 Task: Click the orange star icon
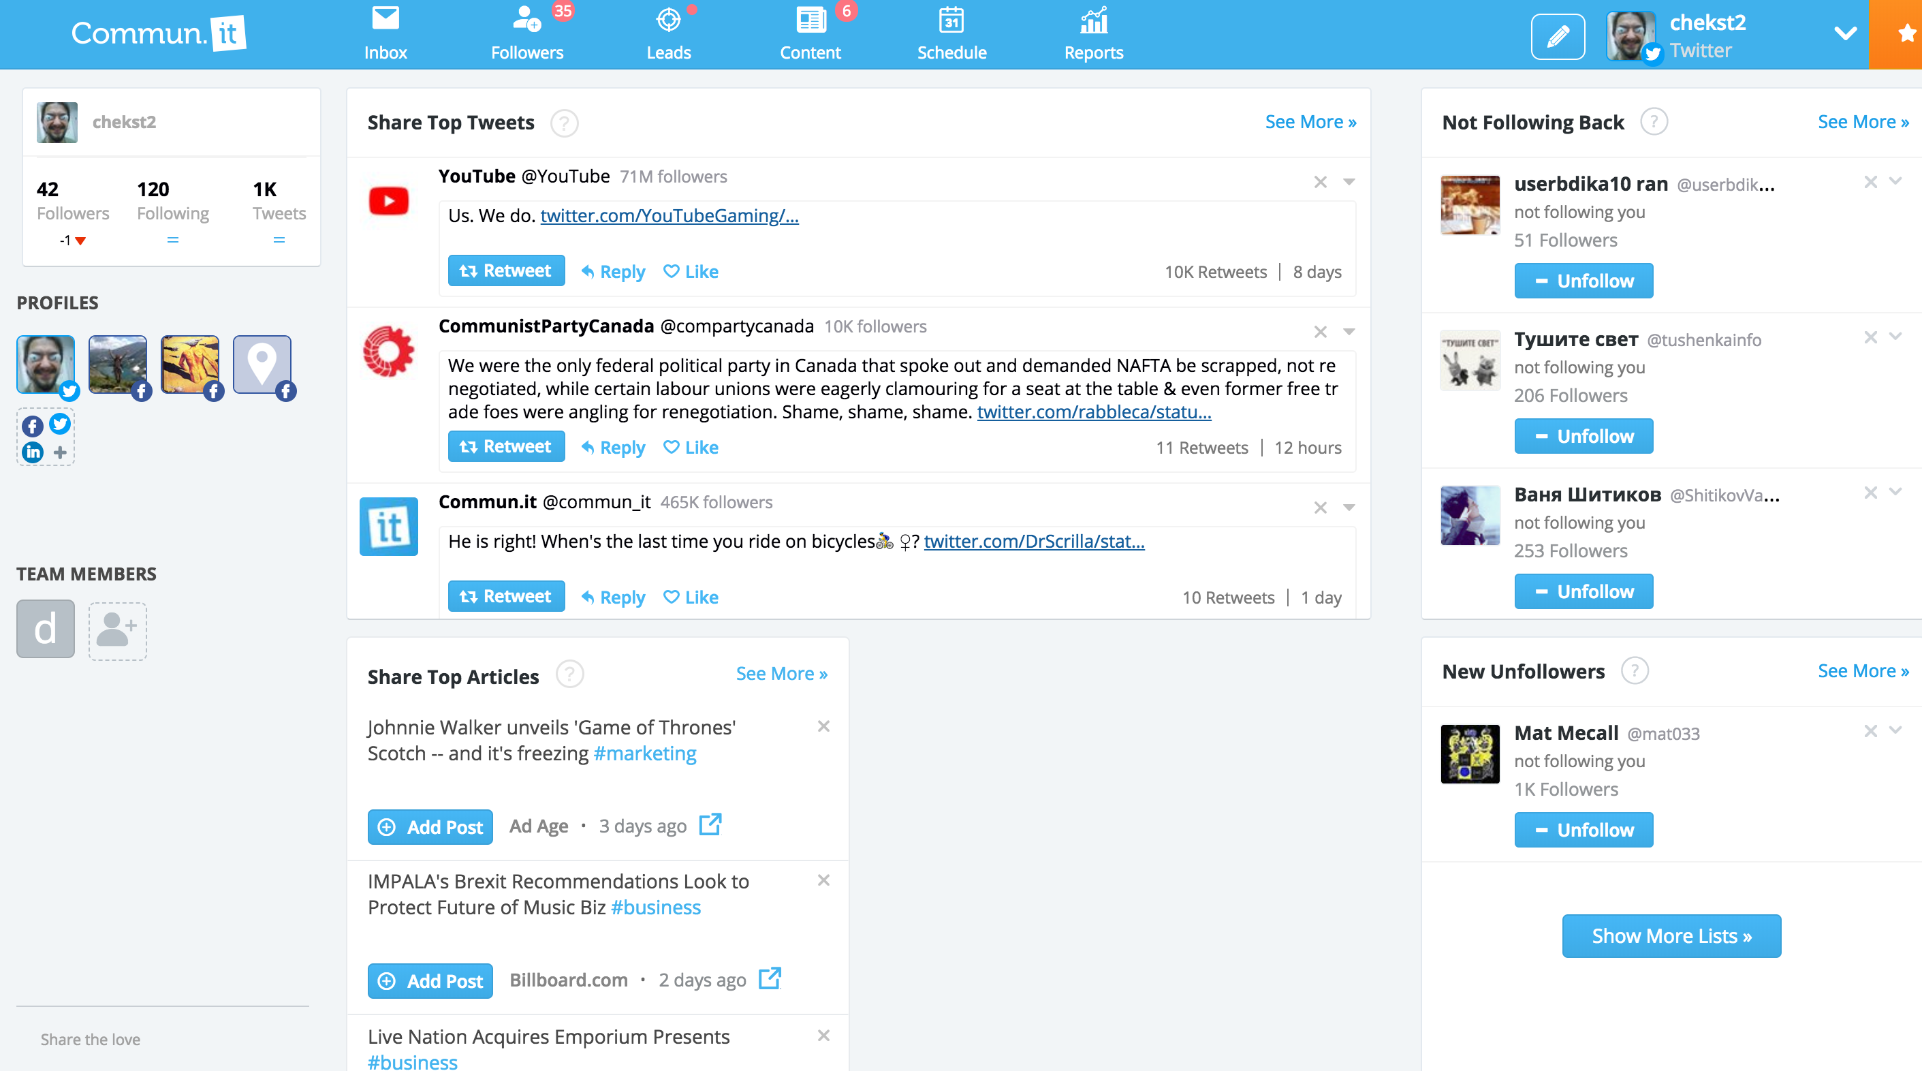(1906, 33)
